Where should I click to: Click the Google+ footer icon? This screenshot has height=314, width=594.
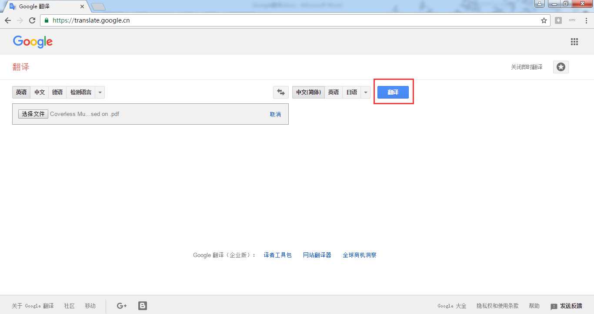[122, 306]
